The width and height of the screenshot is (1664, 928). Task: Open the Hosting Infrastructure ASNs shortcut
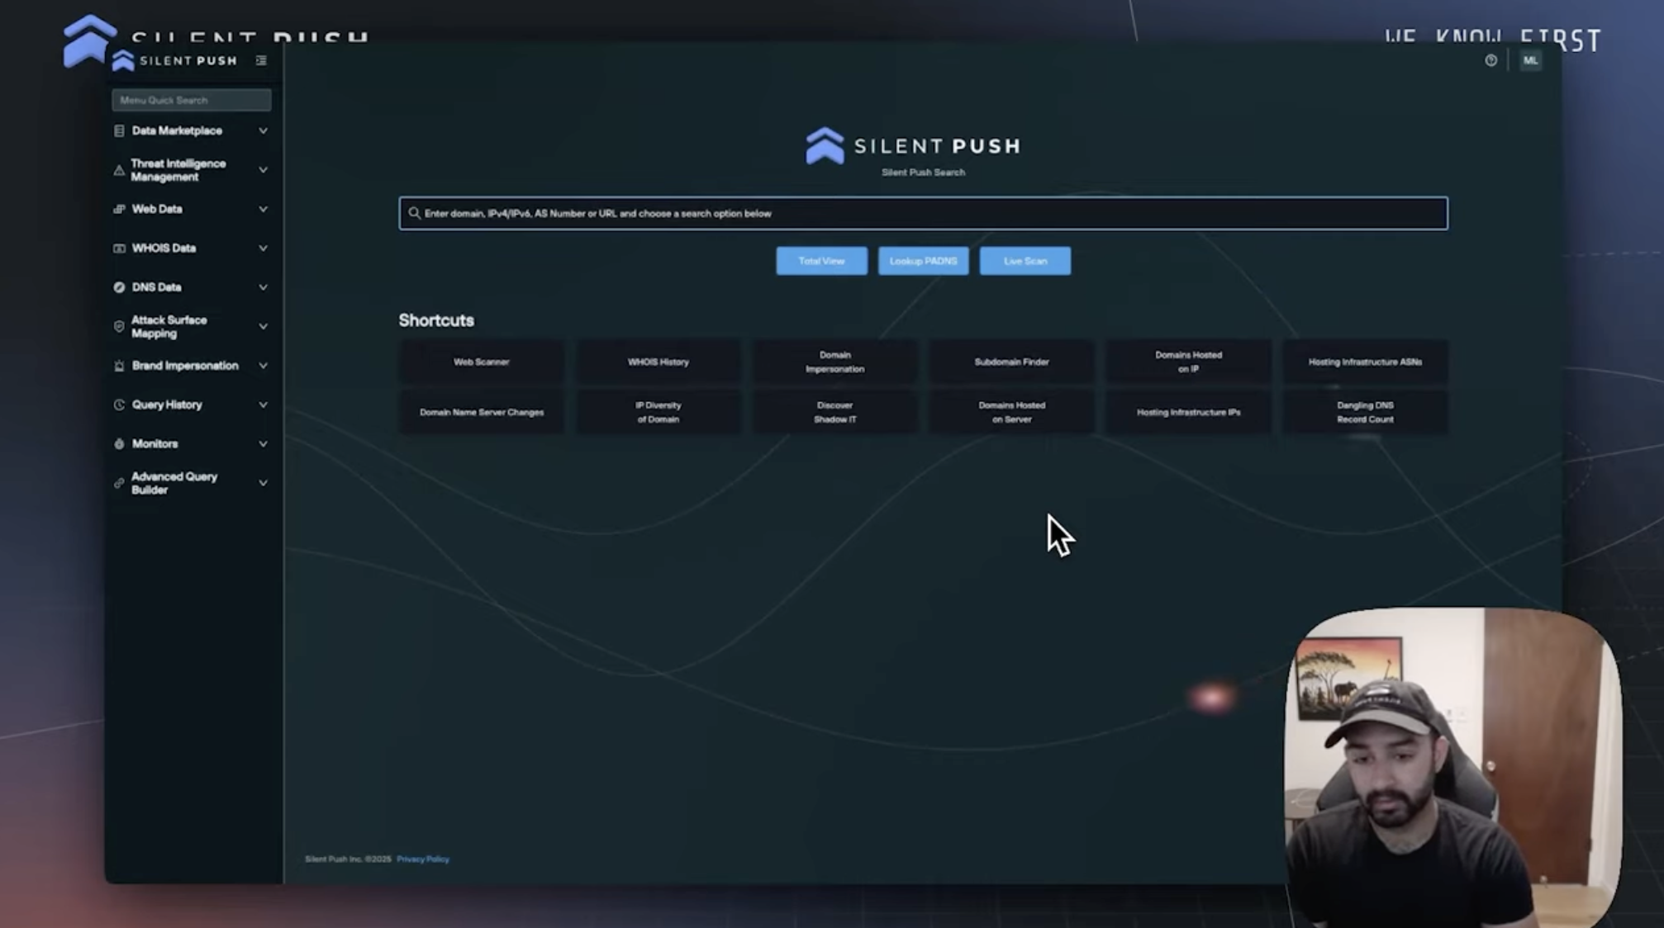[x=1365, y=362]
